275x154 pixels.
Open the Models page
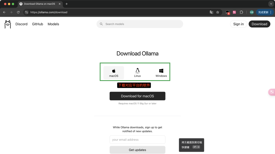(53, 24)
